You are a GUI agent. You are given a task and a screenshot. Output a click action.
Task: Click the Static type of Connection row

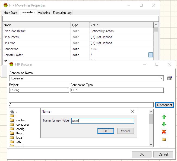click(75, 49)
